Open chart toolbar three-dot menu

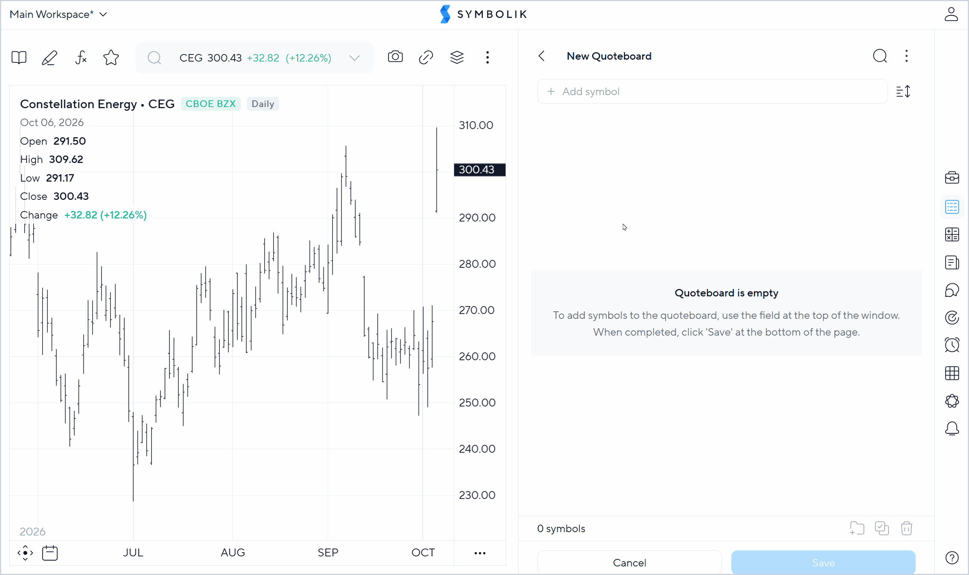click(x=488, y=57)
